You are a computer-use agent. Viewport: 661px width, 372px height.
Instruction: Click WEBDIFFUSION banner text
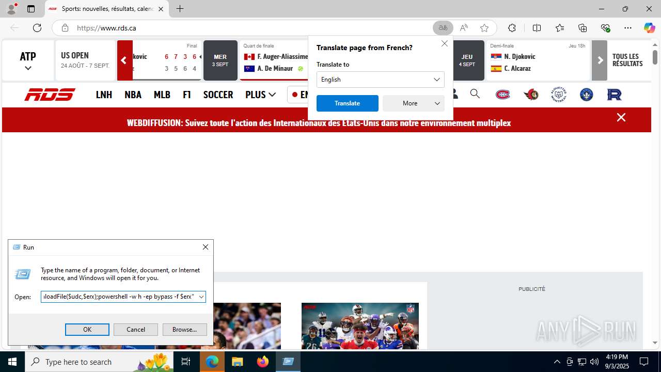(319, 123)
